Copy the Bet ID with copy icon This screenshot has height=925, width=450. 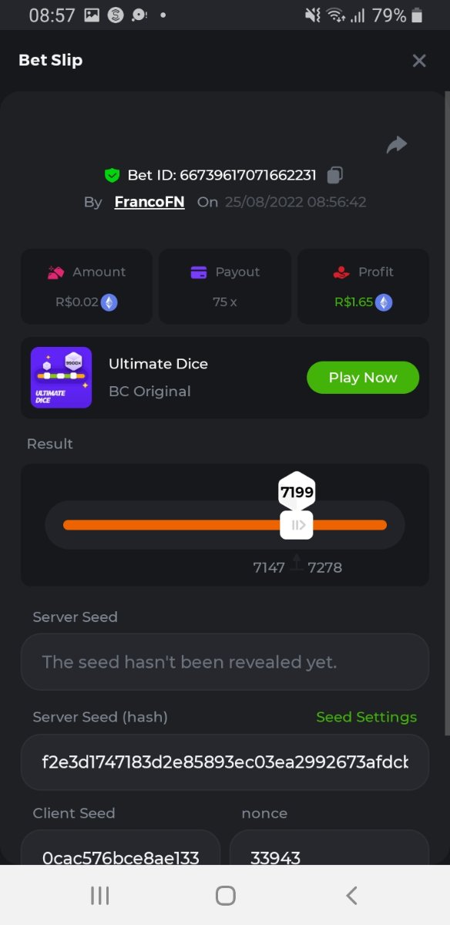(334, 175)
